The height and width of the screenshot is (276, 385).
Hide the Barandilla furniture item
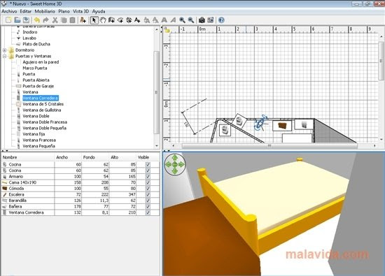coord(148,201)
